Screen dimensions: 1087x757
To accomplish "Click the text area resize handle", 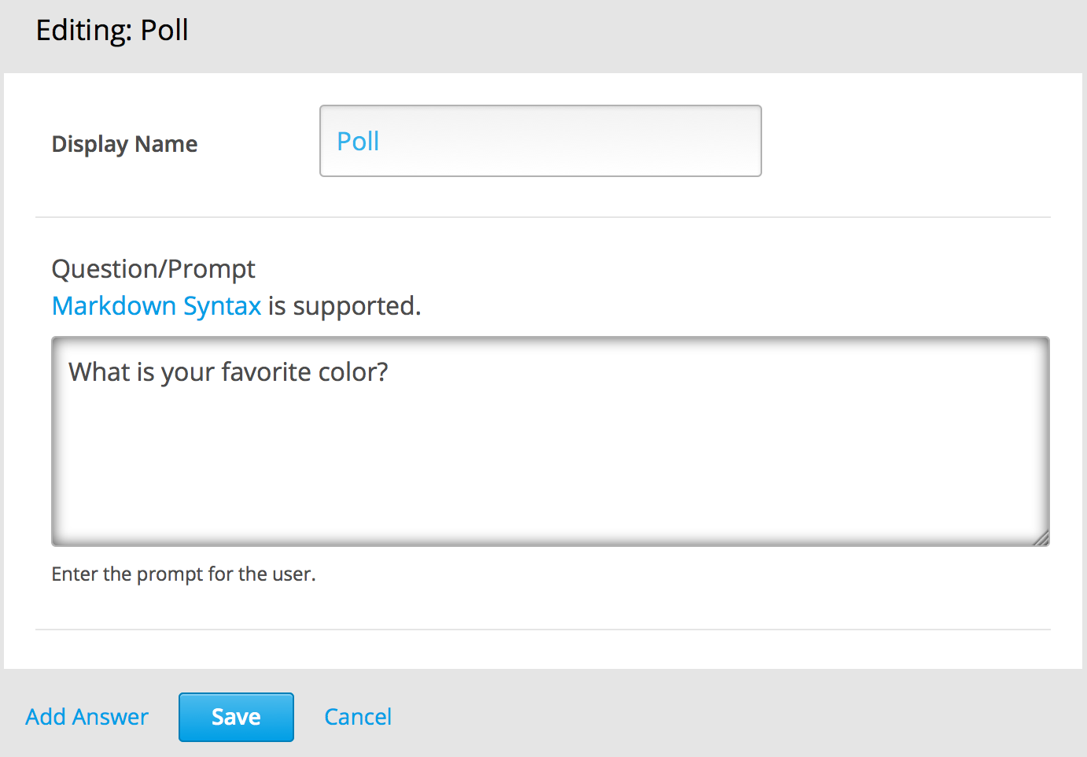I will [1041, 538].
